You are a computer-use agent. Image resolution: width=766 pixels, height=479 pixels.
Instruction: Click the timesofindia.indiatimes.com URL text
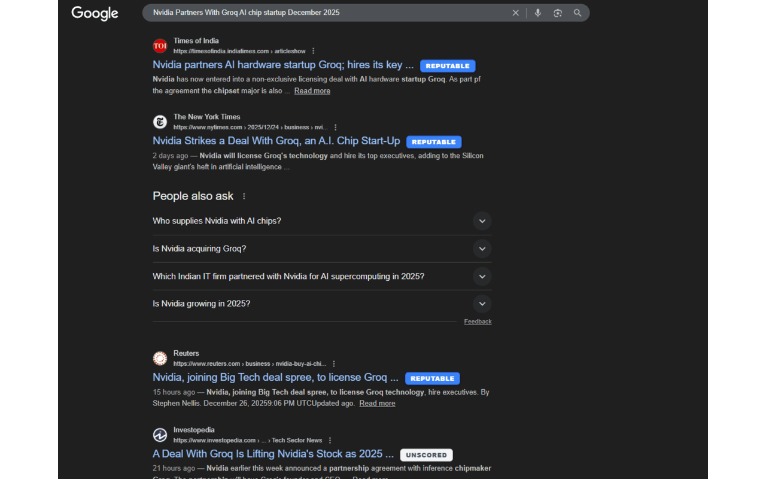coord(239,51)
